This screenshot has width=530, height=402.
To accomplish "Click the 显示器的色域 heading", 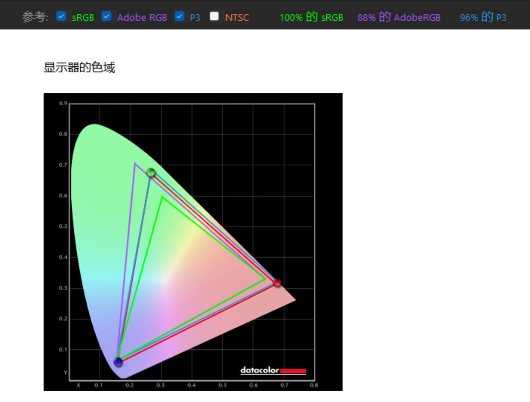I will (x=79, y=68).
